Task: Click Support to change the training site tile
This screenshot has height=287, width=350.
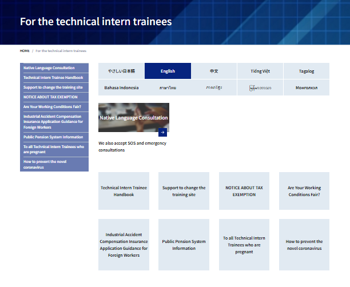Action: click(x=184, y=191)
